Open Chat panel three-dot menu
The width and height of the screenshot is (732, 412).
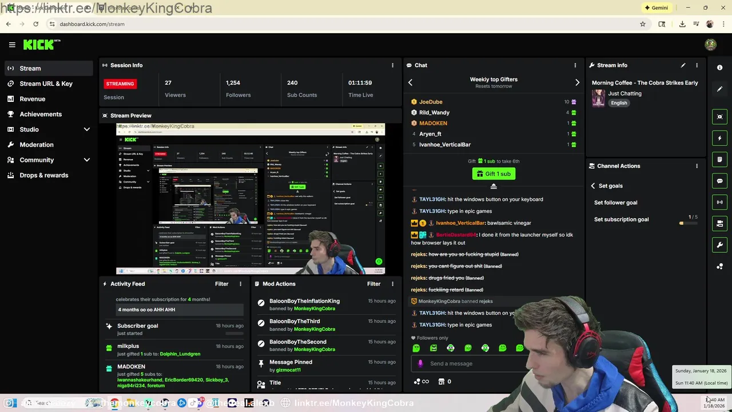[x=575, y=65]
